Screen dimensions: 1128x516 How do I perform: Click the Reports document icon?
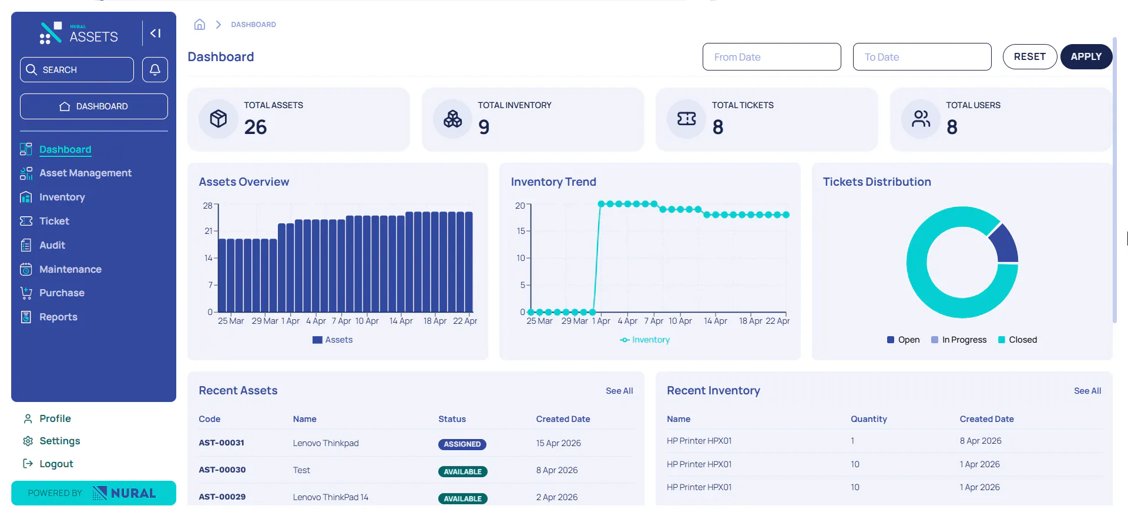click(x=26, y=317)
